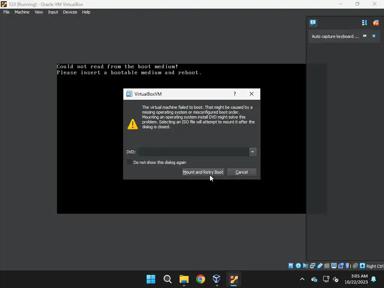Show hidden system tray icons chevron
This screenshot has width=384, height=288.
click(x=302, y=279)
